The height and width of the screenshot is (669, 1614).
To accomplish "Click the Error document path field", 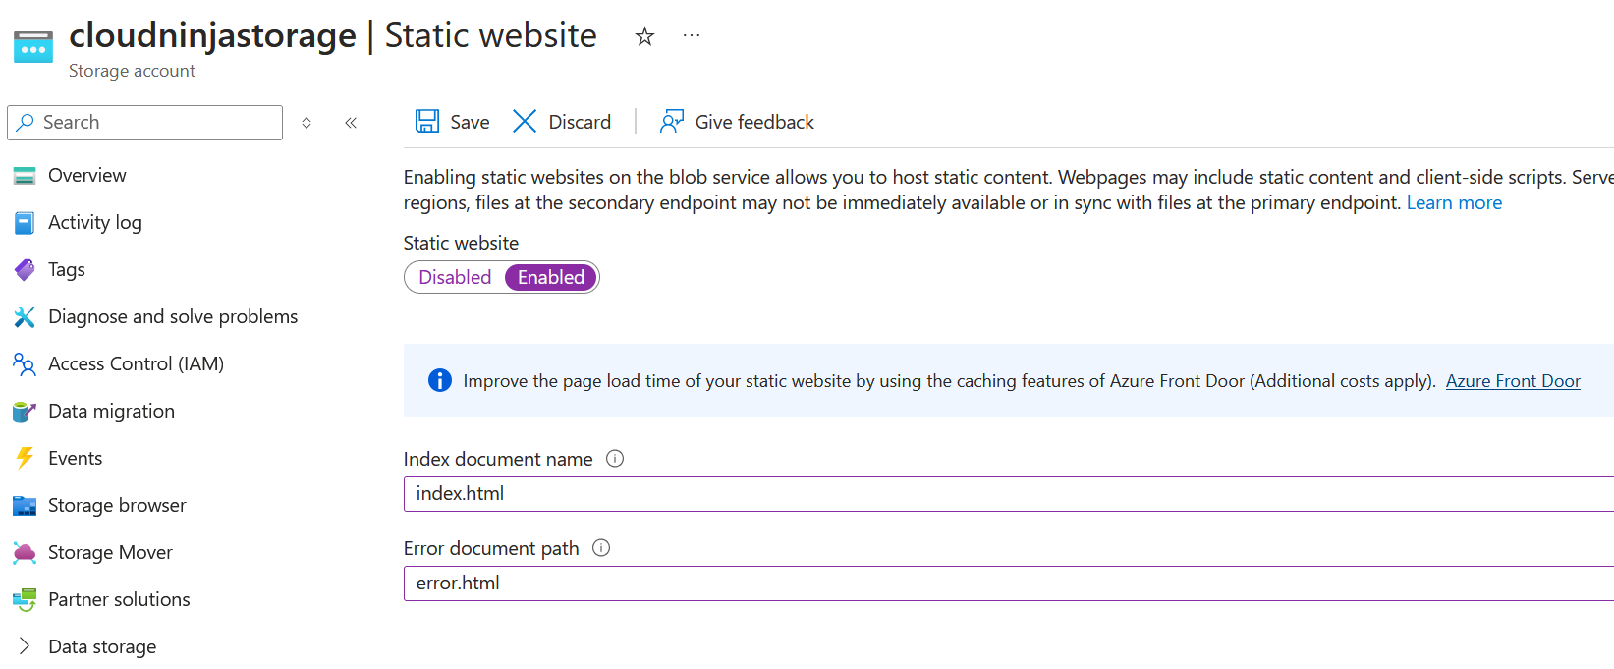I will (x=1009, y=584).
